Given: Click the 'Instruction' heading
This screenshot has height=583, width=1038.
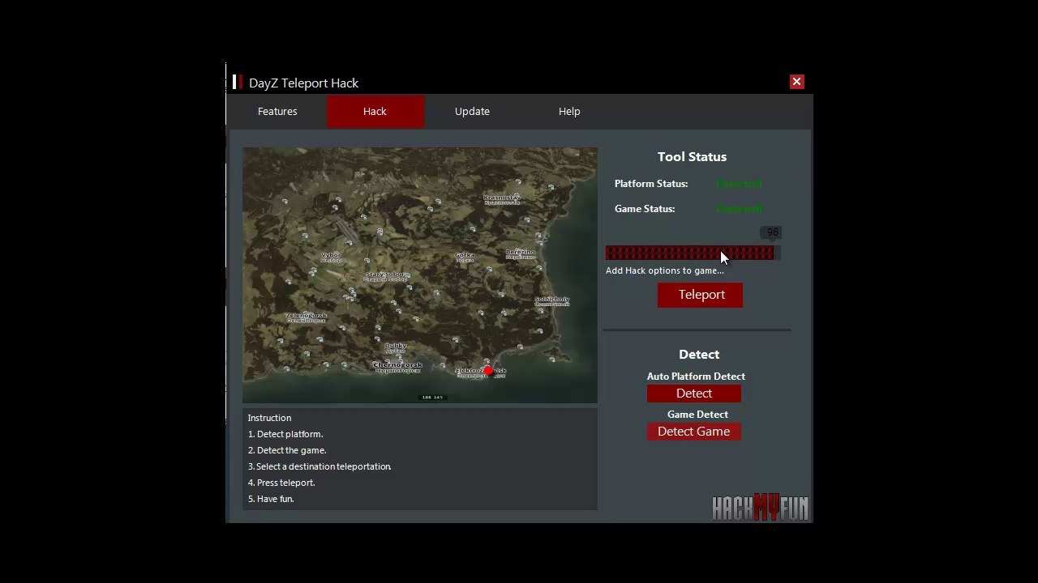Looking at the screenshot, I should tap(269, 418).
